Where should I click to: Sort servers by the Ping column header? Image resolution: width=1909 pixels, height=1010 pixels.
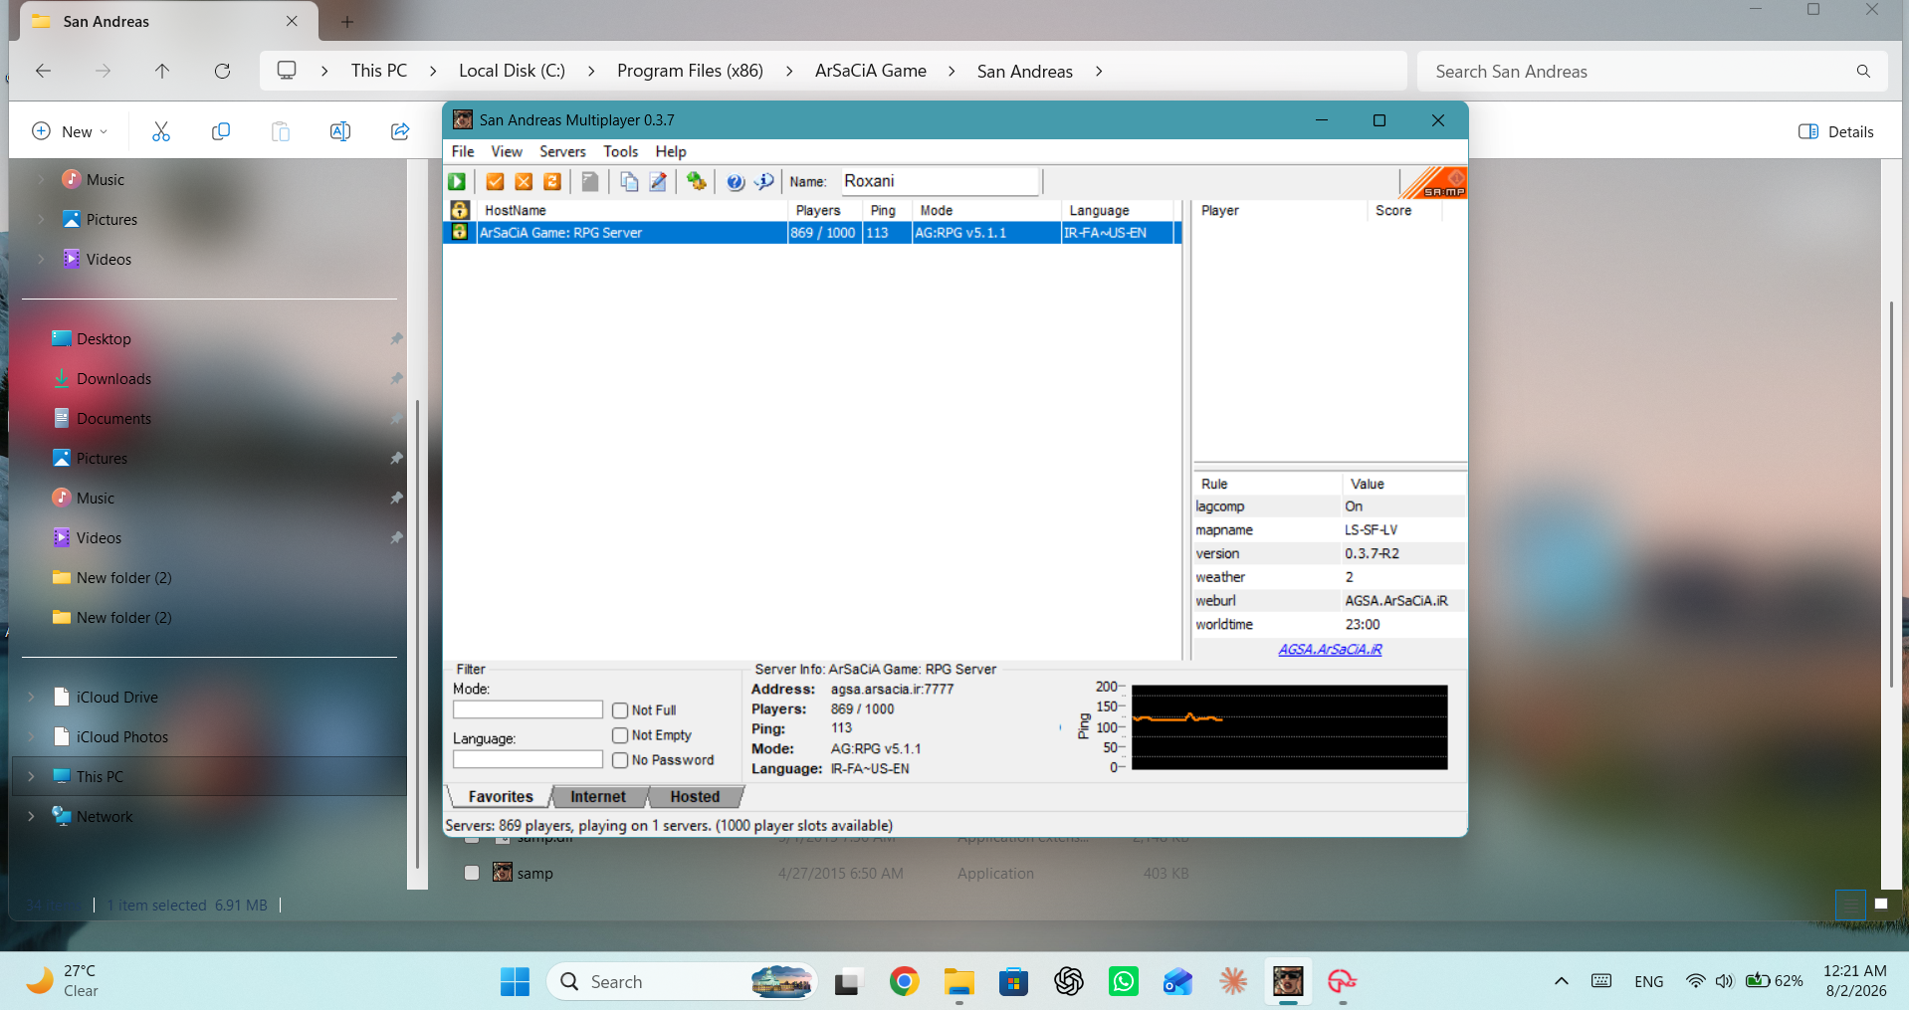887,210
